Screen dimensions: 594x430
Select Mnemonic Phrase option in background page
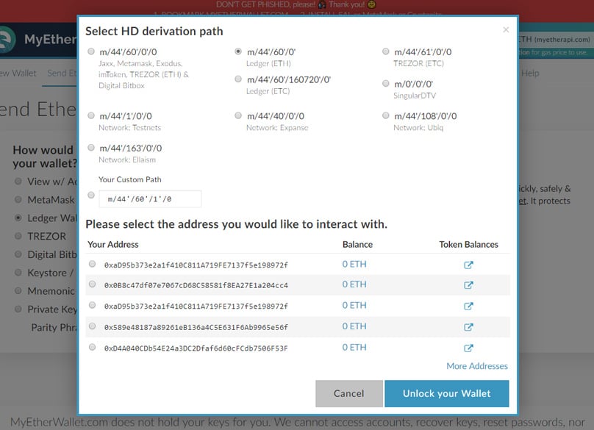[x=18, y=290]
